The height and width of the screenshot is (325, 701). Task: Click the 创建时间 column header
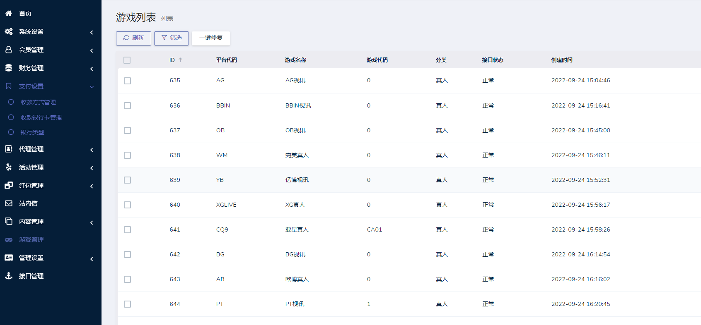tap(562, 60)
